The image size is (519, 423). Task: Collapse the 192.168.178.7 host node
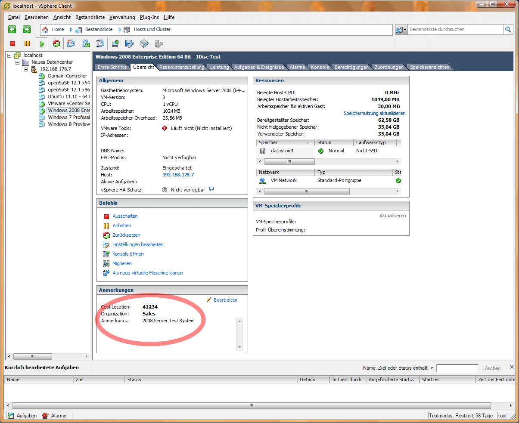26,69
